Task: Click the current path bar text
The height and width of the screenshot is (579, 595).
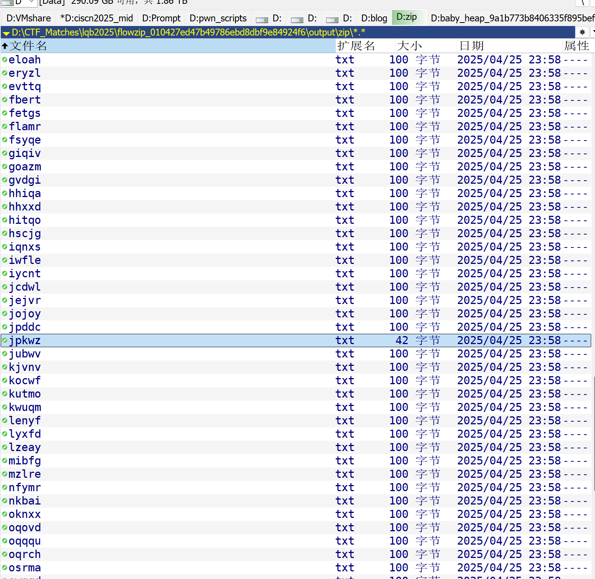Action: coord(189,32)
